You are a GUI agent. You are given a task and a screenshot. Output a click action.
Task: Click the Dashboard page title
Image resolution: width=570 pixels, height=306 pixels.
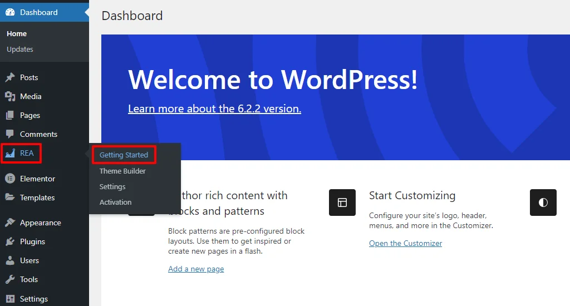coord(132,16)
